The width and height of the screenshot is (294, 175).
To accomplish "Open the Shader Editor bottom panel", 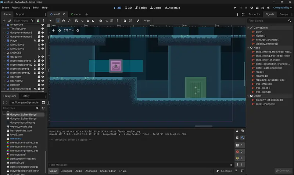I will 108,171.
